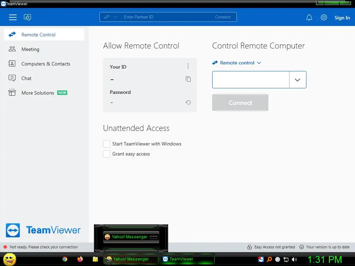Click the TeamViewer logo in the sidebar
Viewport: 355px width, 266px height.
[43, 230]
